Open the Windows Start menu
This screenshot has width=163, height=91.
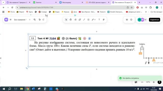coord(4,89)
